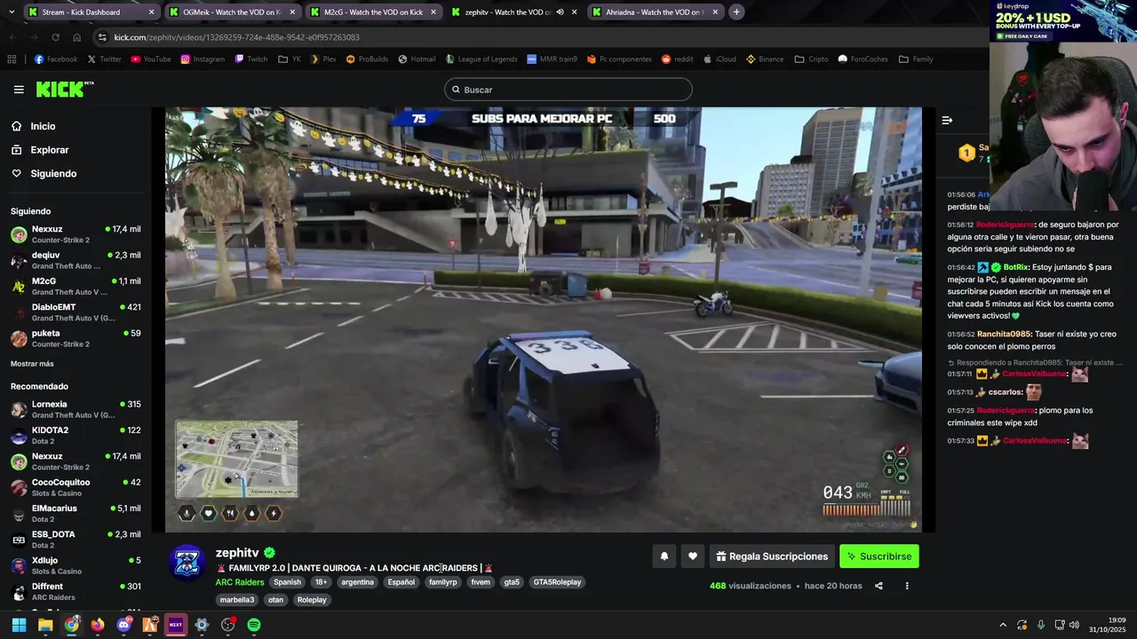Screen dimensions: 1137x639
Task: Select the familyrp tag
Action: tap(442, 582)
